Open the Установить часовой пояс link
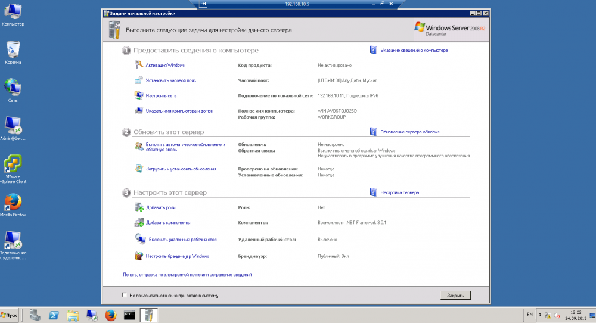Image resolution: width=596 pixels, height=323 pixels. coord(170,80)
